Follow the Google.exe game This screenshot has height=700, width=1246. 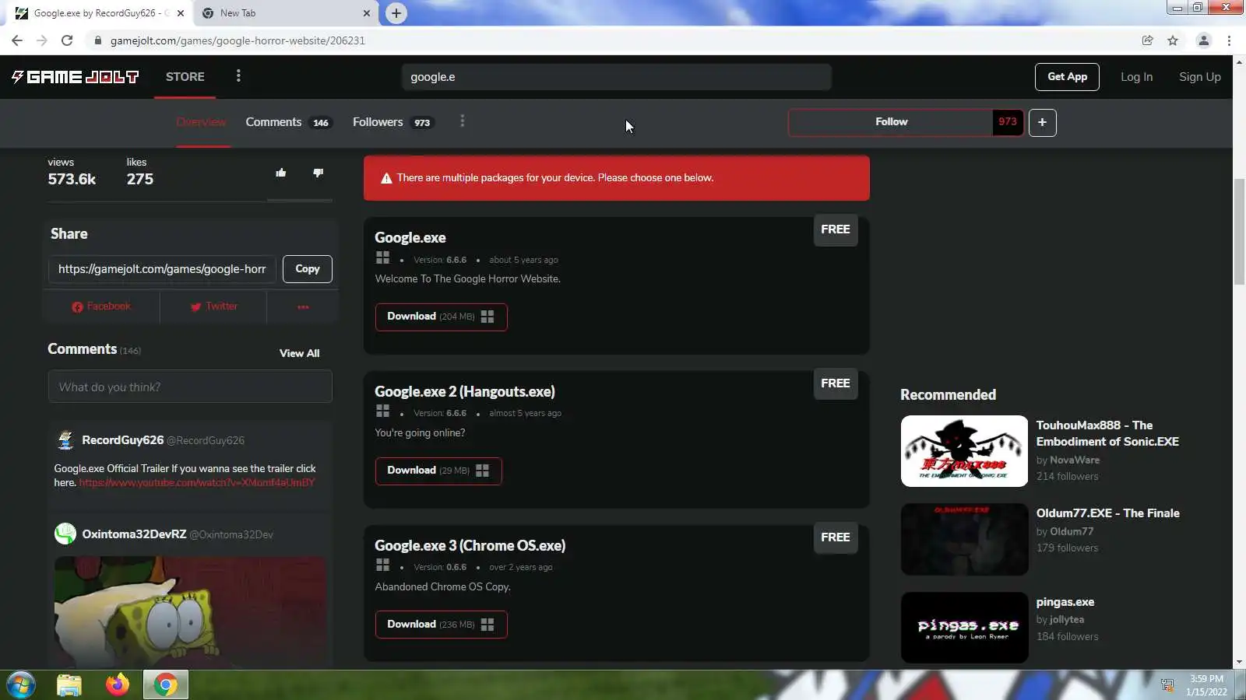click(891, 121)
